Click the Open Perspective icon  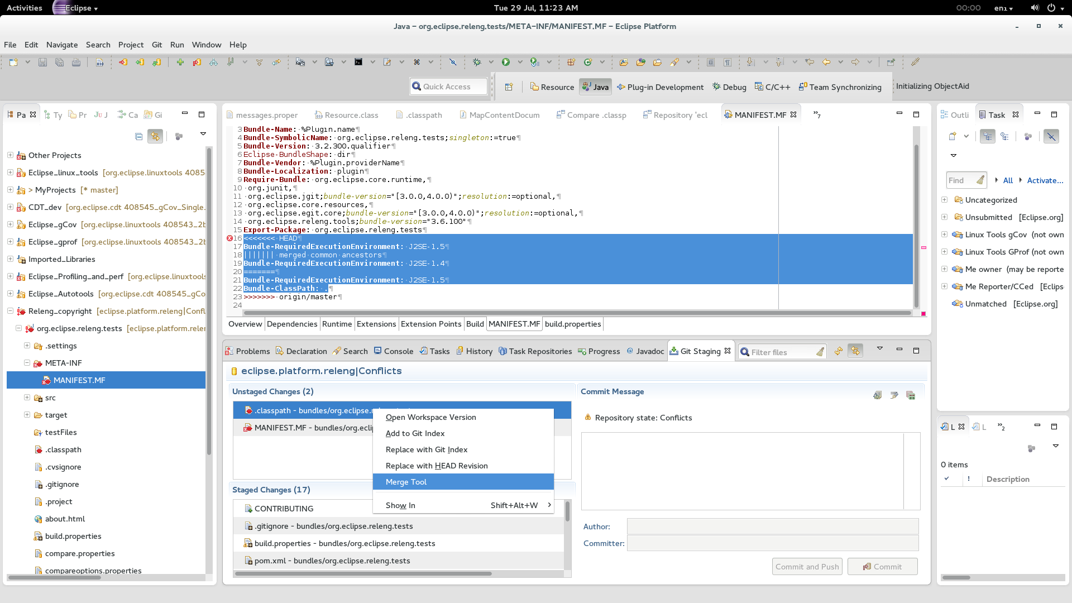pyautogui.click(x=509, y=87)
